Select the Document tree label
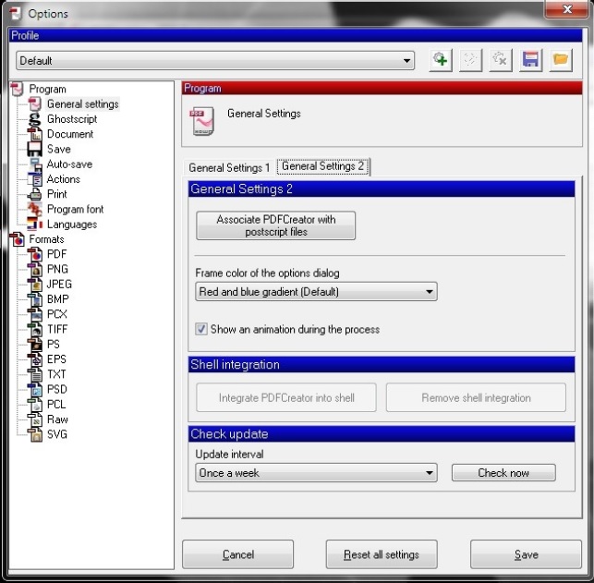Screen dimensions: 594x583 coord(70,134)
